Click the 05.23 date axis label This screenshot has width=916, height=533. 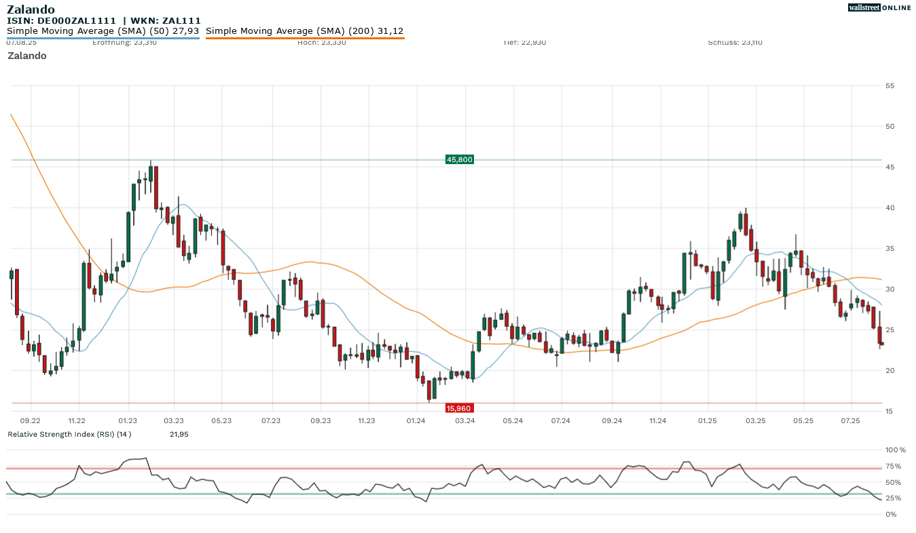coord(221,421)
